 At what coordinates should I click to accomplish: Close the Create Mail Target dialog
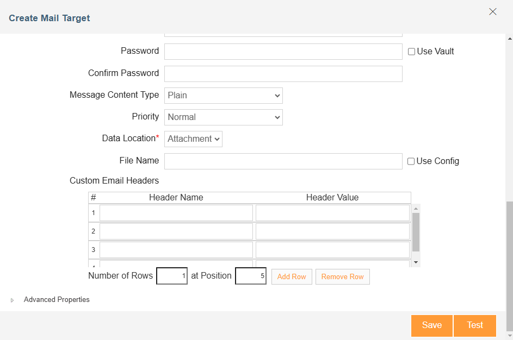tap(493, 12)
